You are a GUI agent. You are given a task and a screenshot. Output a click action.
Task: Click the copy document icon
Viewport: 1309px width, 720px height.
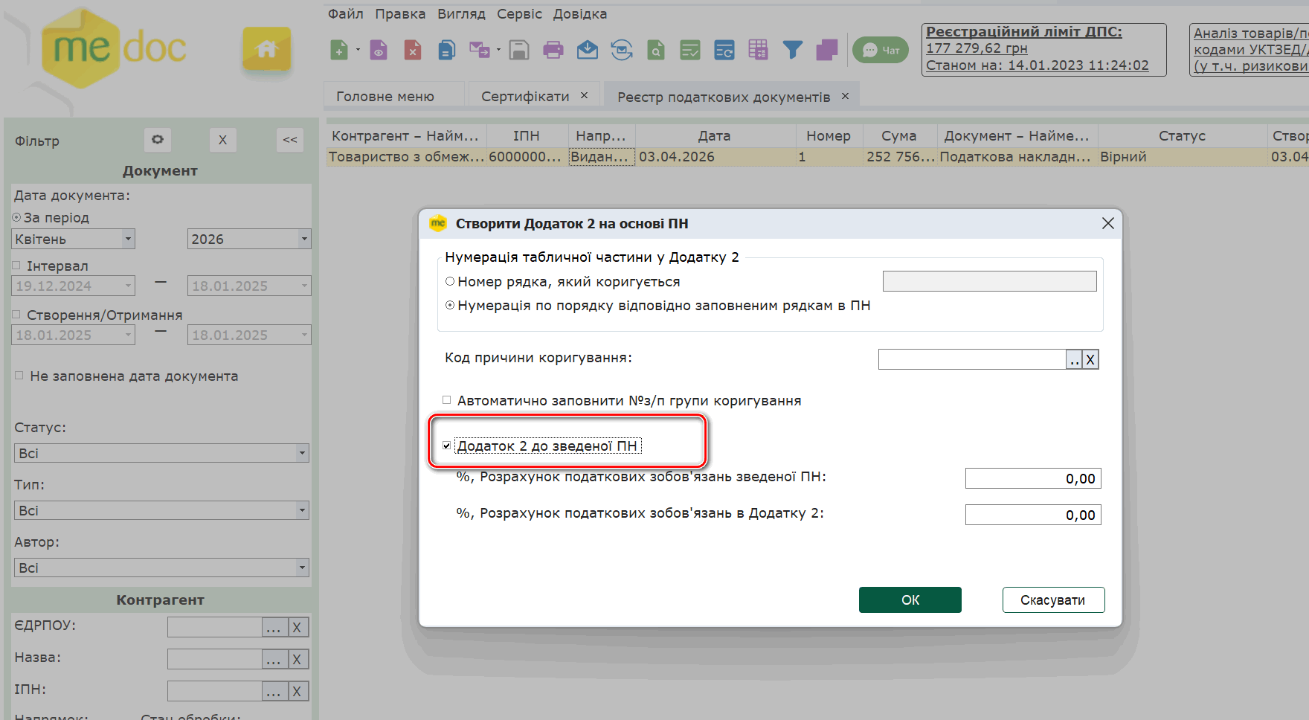click(x=446, y=50)
